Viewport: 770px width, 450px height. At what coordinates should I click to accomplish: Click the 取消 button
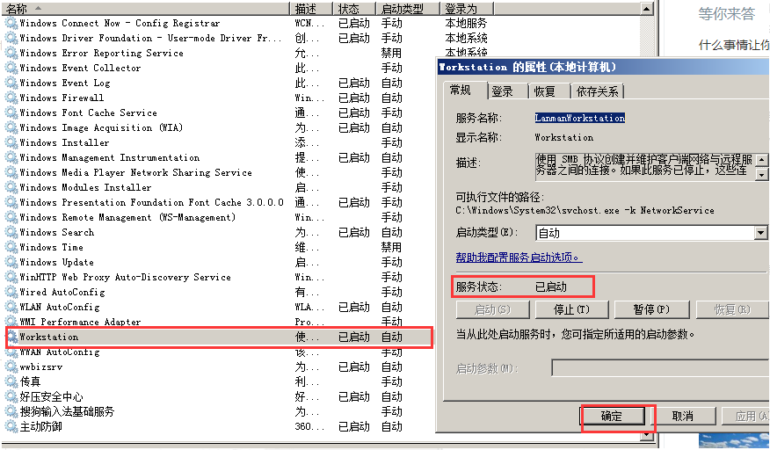click(683, 417)
